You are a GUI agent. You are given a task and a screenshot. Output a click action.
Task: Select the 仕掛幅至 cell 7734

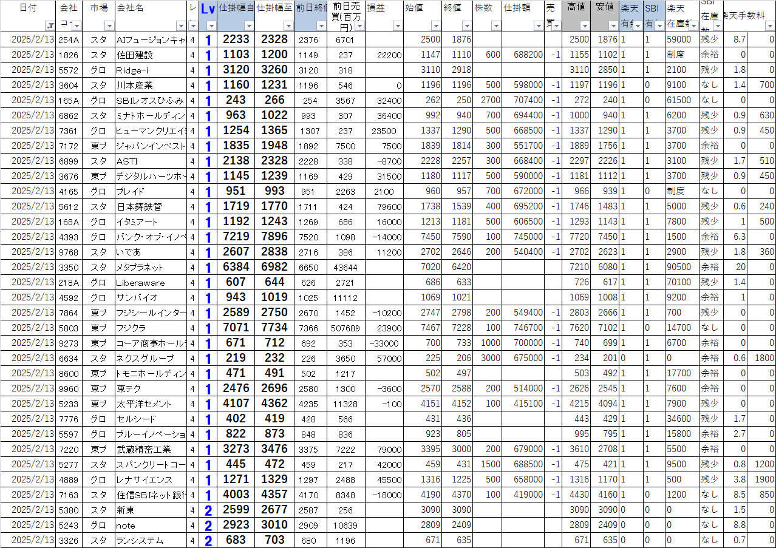(274, 328)
